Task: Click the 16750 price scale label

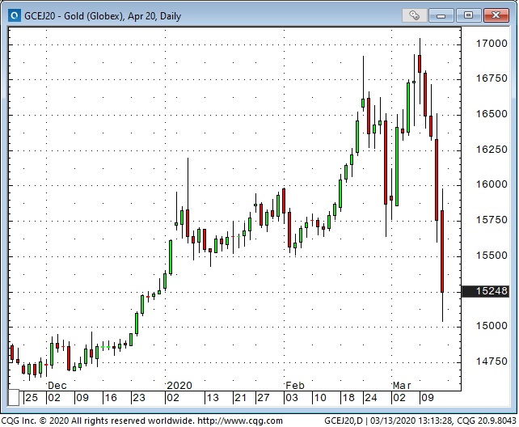Action: pos(492,78)
